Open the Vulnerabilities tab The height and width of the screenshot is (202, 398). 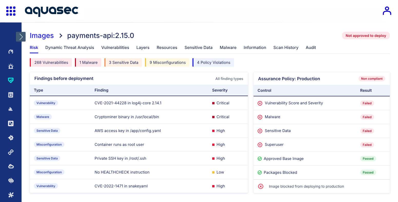tap(115, 48)
